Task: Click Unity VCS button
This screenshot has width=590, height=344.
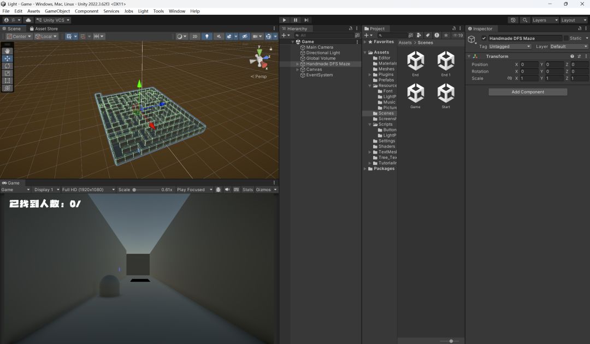Action: (53, 20)
